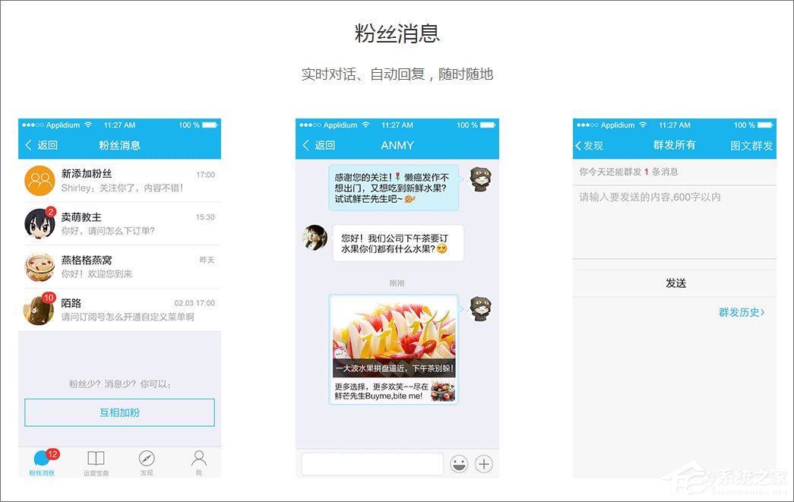Tap the cat avatar beside fruit image message
Image resolution: width=794 pixels, height=502 pixels.
480,308
